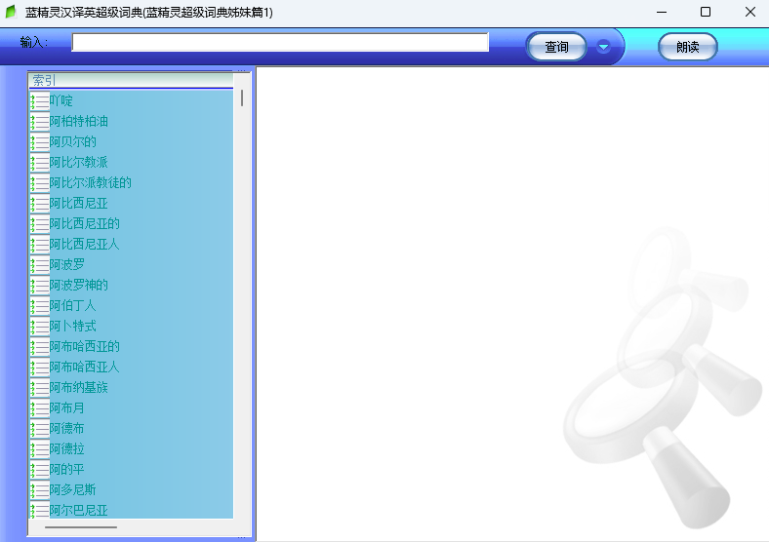Select the word 阿尔巴尼亚 in index
Screen dimensions: 769x542
tap(78, 511)
